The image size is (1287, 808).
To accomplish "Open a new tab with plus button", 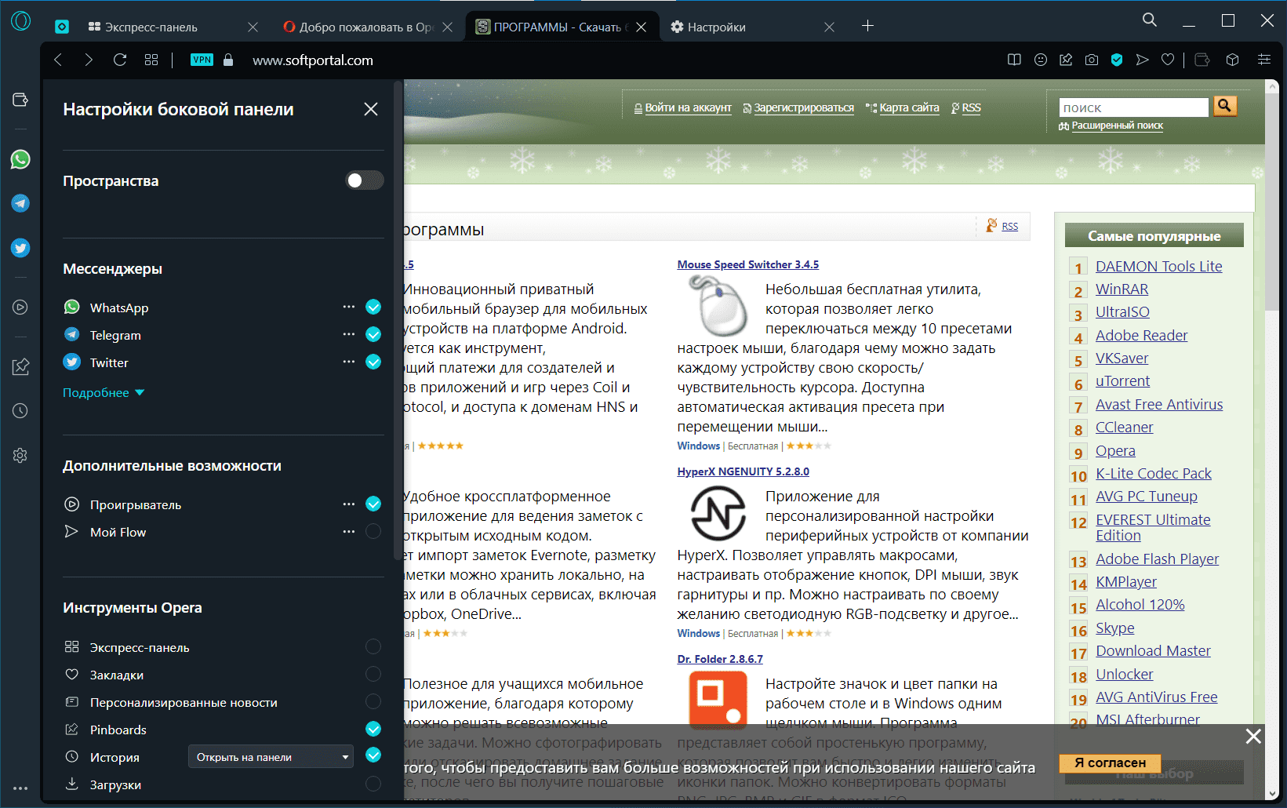I will coord(867,26).
